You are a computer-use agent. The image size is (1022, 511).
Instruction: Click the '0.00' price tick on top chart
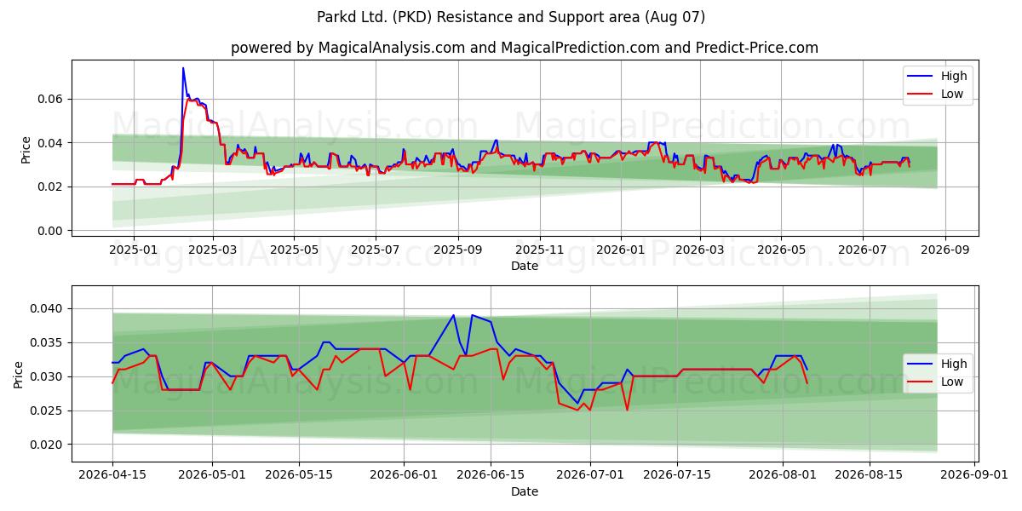(50, 231)
